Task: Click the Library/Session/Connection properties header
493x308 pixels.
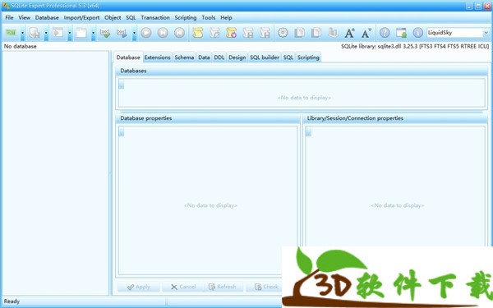Action: pyautogui.click(x=395, y=118)
